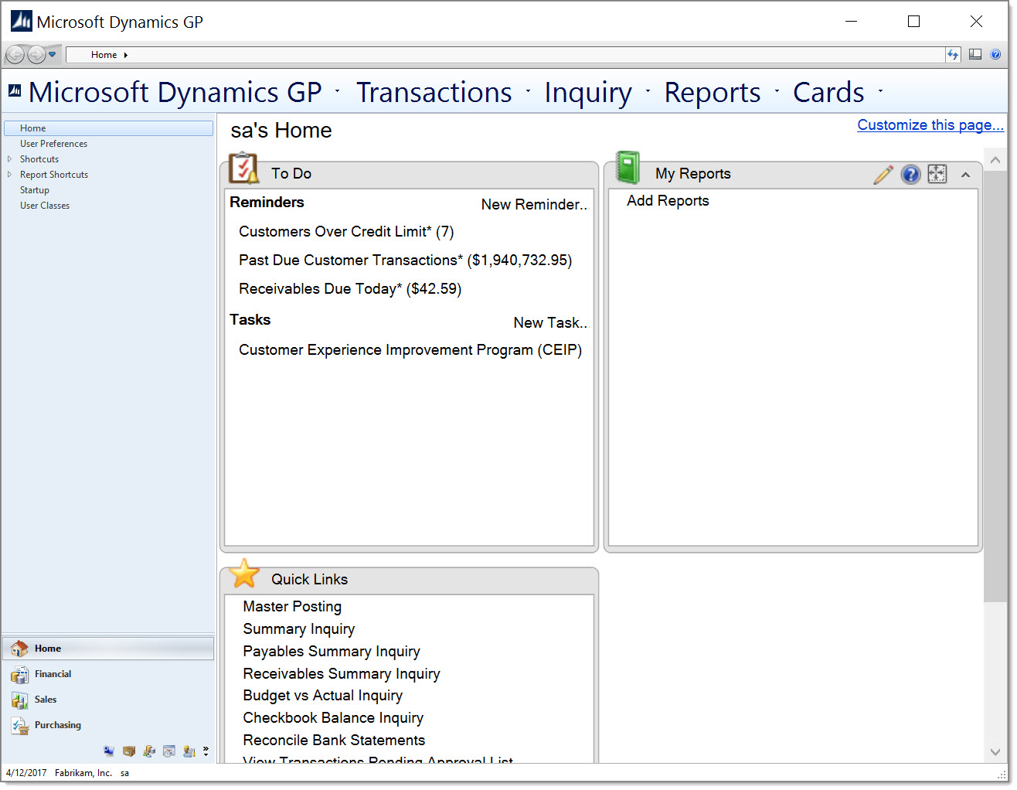Image resolution: width=1017 pixels, height=790 pixels.
Task: Open the navigation pane configure buttons chevron
Action: [x=206, y=751]
